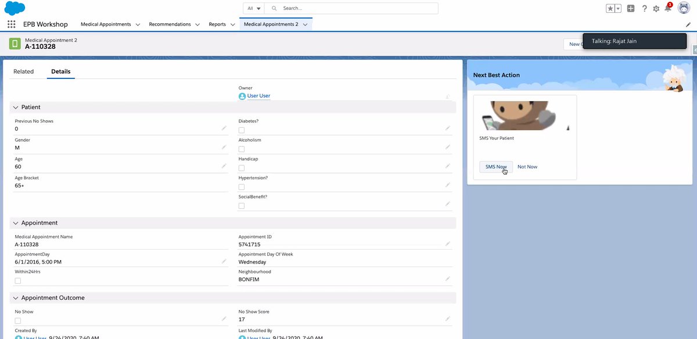Check the Diabetes? checkbox
The width and height of the screenshot is (697, 339).
[x=242, y=130]
